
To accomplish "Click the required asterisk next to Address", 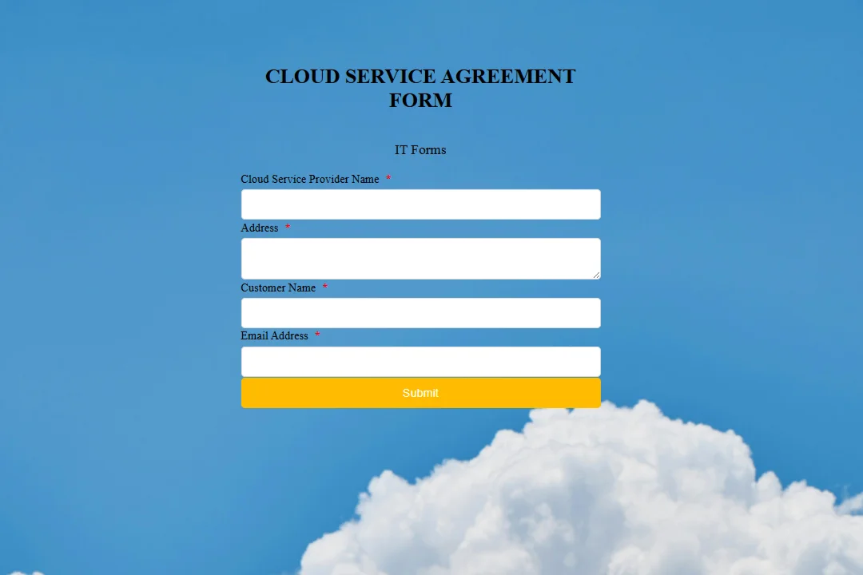I will click(288, 228).
